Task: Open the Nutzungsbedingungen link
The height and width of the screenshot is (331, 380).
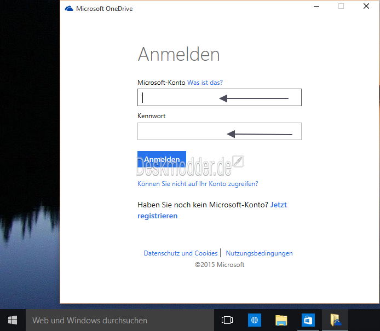Action: coord(259,253)
